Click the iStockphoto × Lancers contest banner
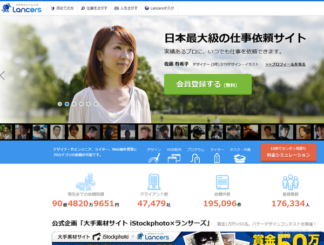This screenshot has width=324, height=245. point(187,238)
